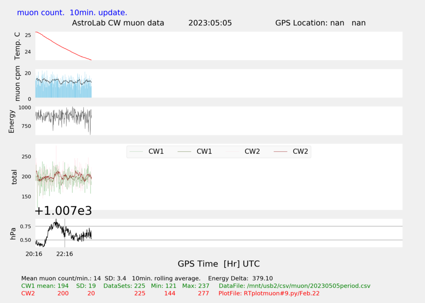Click the vertical 22:16 gridline marker in the hPa plot
This screenshot has height=303, width=425.
pyautogui.click(x=64, y=233)
